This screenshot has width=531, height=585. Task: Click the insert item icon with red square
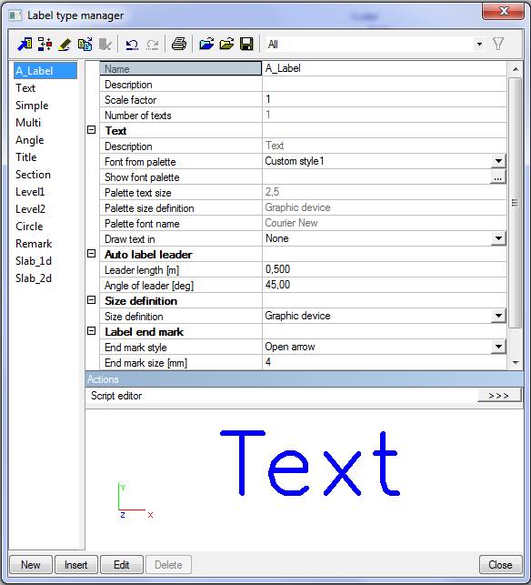tap(45, 45)
